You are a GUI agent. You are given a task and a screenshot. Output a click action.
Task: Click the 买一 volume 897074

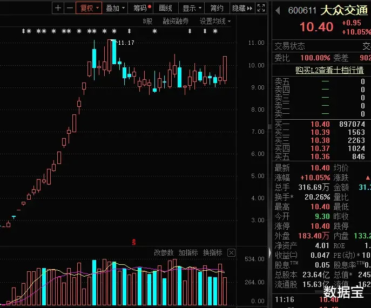(352, 124)
